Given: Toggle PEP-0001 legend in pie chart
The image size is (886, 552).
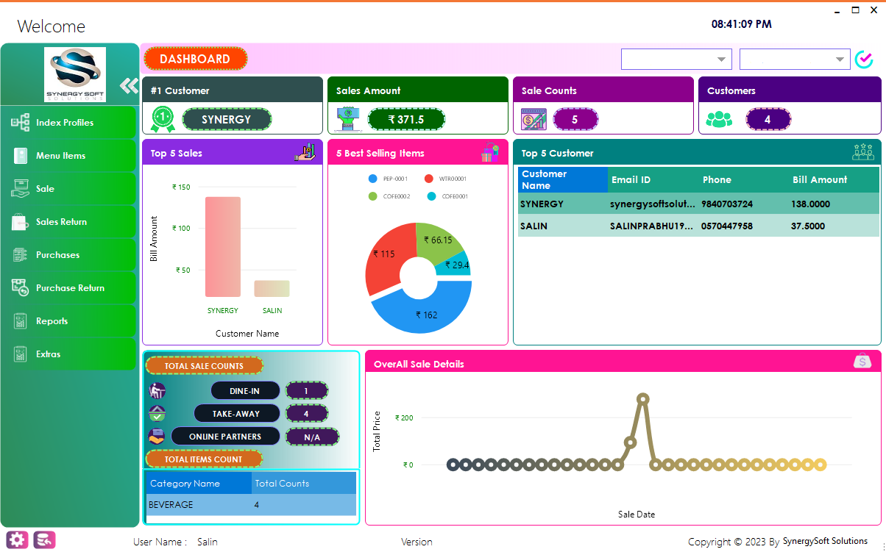Looking at the screenshot, I should [389, 179].
